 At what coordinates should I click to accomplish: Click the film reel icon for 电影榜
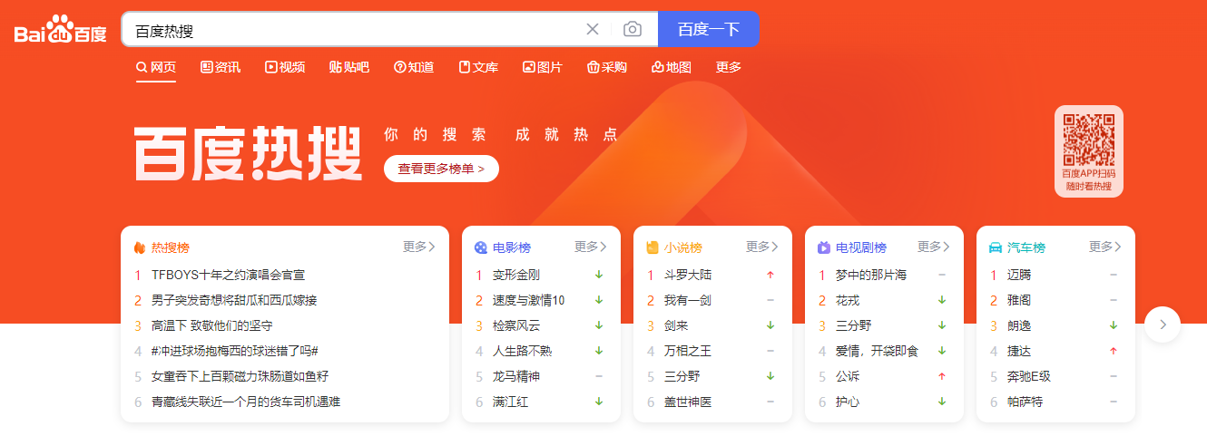click(x=481, y=247)
